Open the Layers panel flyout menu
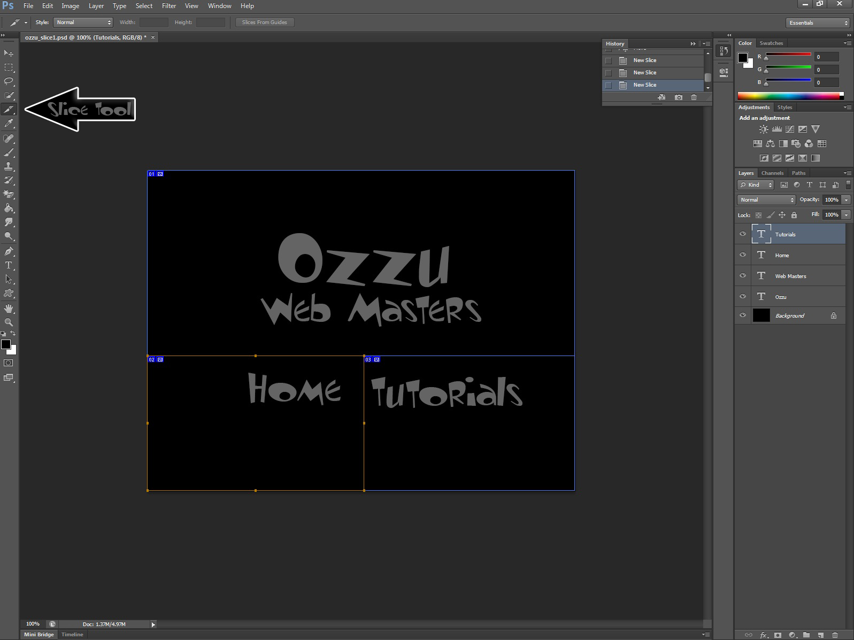Screen dimensions: 854x640 [847, 173]
